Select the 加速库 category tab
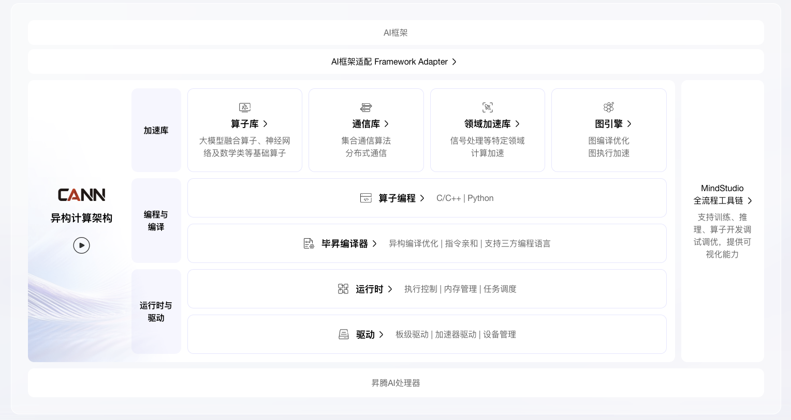The image size is (791, 420). [156, 130]
